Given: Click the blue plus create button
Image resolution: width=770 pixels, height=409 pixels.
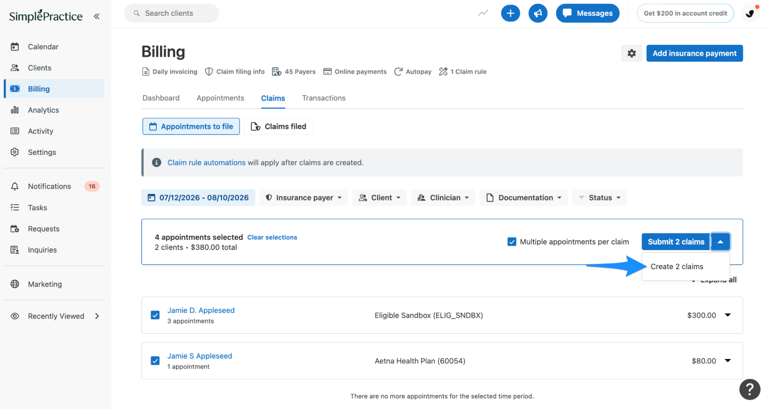Looking at the screenshot, I should point(510,13).
